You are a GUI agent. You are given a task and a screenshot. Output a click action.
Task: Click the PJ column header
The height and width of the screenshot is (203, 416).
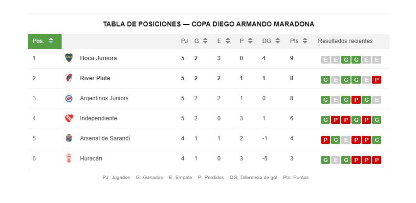[184, 41]
